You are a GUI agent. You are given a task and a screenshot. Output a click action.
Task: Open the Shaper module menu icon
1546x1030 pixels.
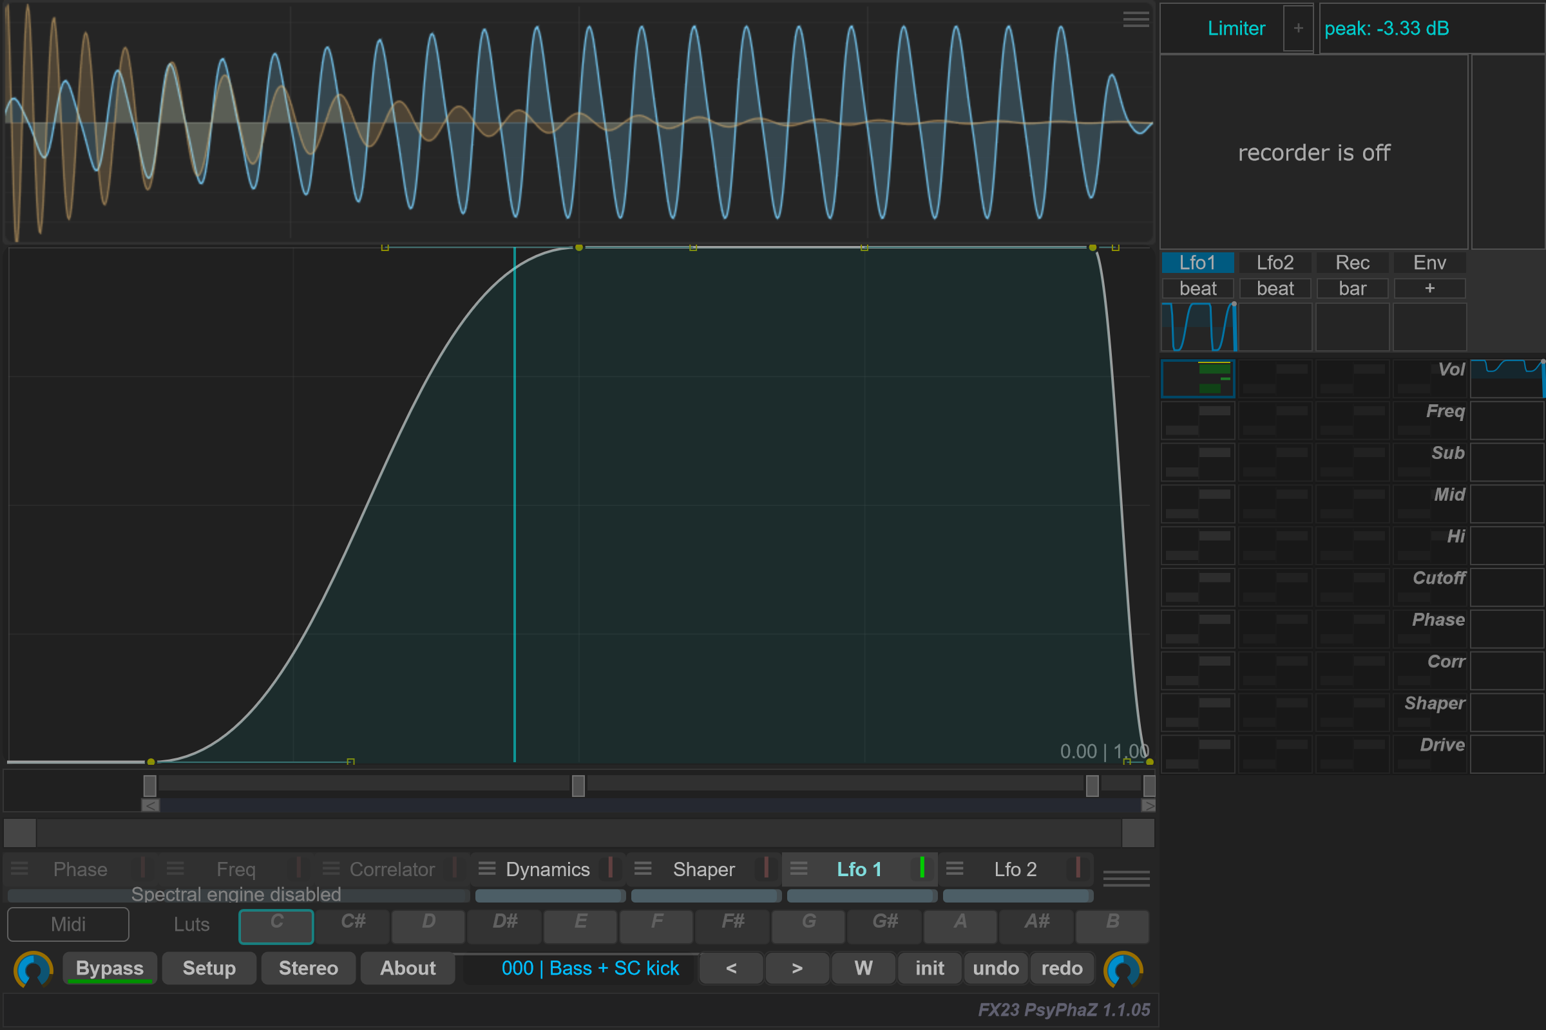(x=642, y=868)
